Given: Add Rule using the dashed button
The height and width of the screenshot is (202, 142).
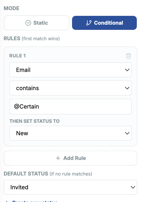Looking at the screenshot, I should (x=70, y=158).
